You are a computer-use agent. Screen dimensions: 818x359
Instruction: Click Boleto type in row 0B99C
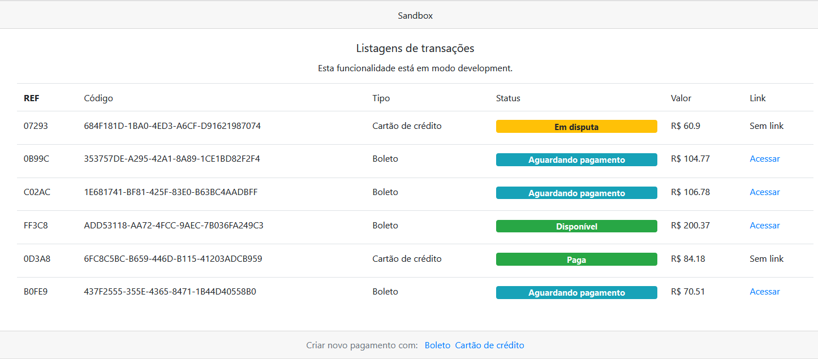tap(385, 159)
